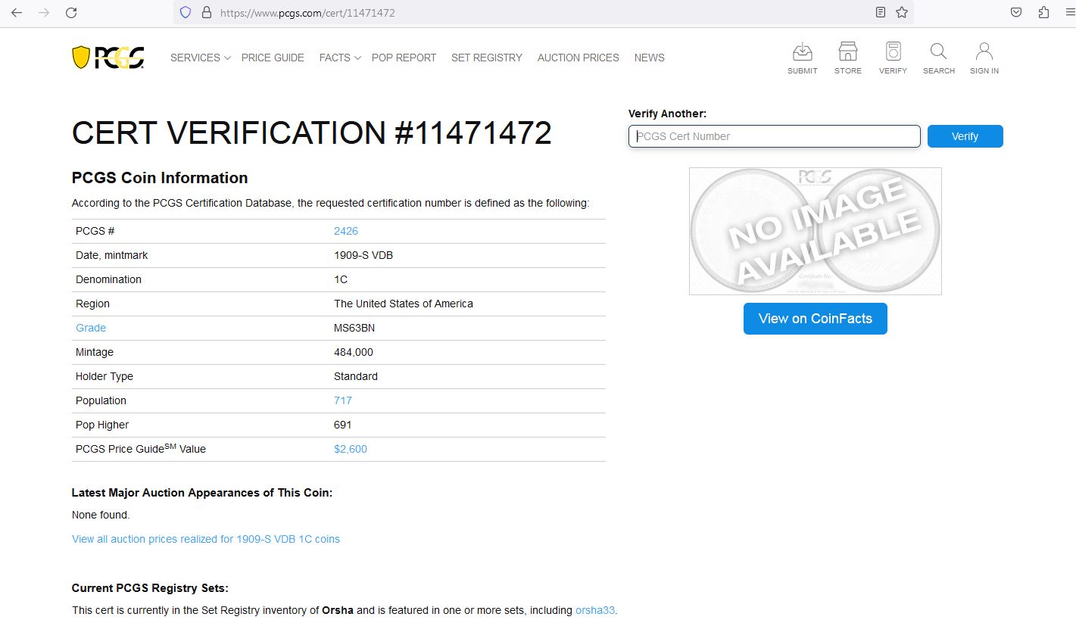This screenshot has height=623, width=1076.
Task: Open the $2,600 price guide value link
Action: pos(351,449)
